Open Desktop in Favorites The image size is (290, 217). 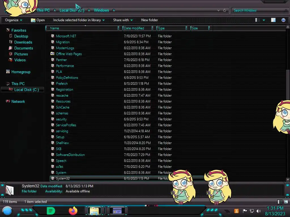coord(21,36)
